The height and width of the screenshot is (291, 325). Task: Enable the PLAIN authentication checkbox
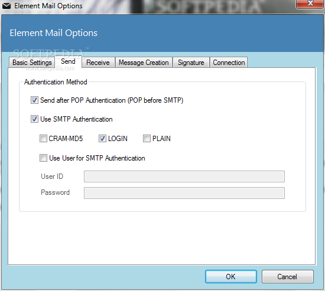point(147,138)
